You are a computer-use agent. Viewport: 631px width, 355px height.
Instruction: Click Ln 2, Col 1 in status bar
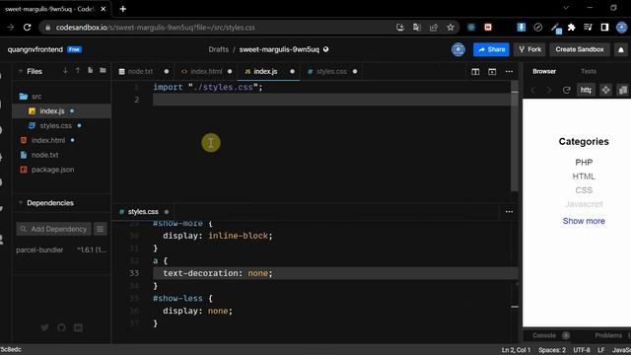pyautogui.click(x=516, y=350)
